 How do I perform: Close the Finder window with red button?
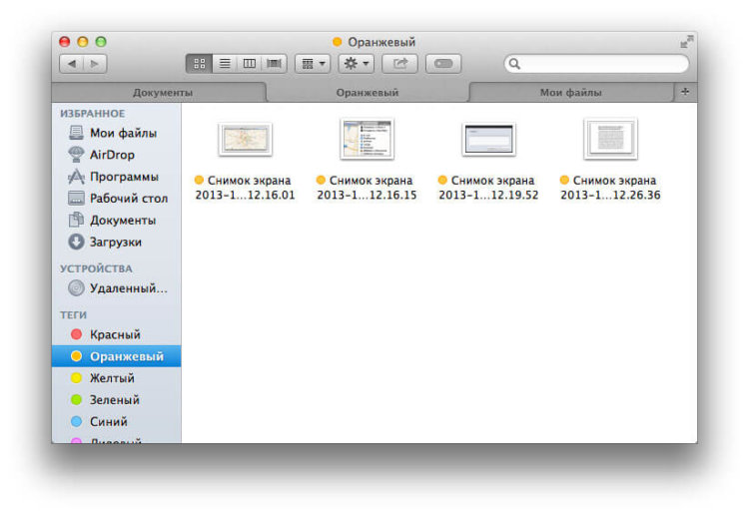65,42
